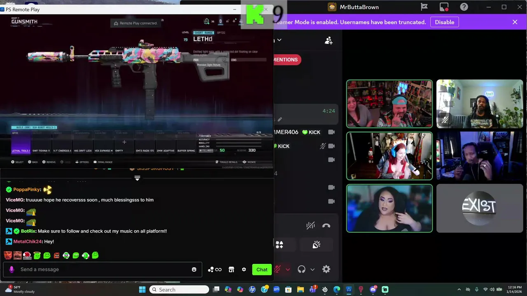The height and width of the screenshot is (296, 527).
Task: Click the purple microphone icon in the chat box
Action: (12, 269)
